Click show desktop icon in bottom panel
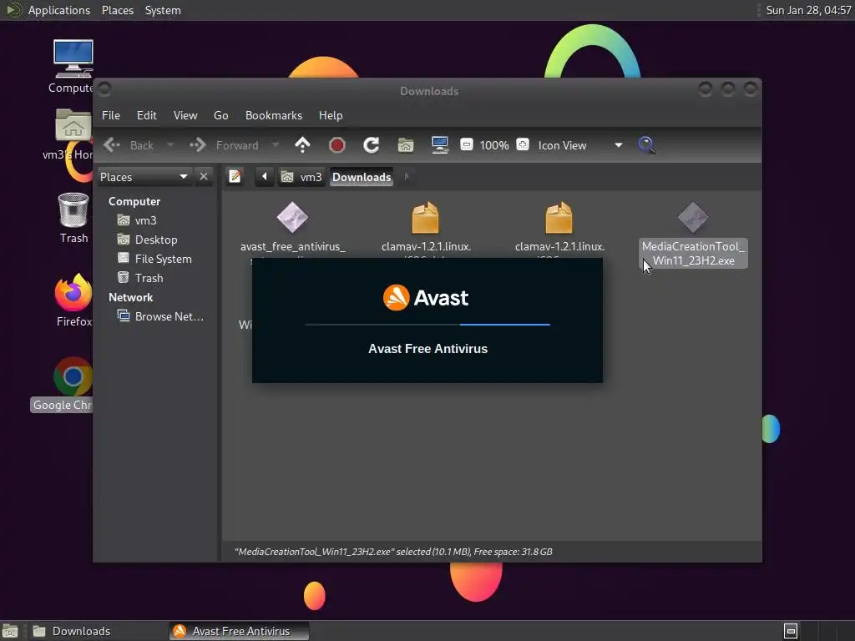Screen dimensions: 855x641 click(x=10, y=631)
